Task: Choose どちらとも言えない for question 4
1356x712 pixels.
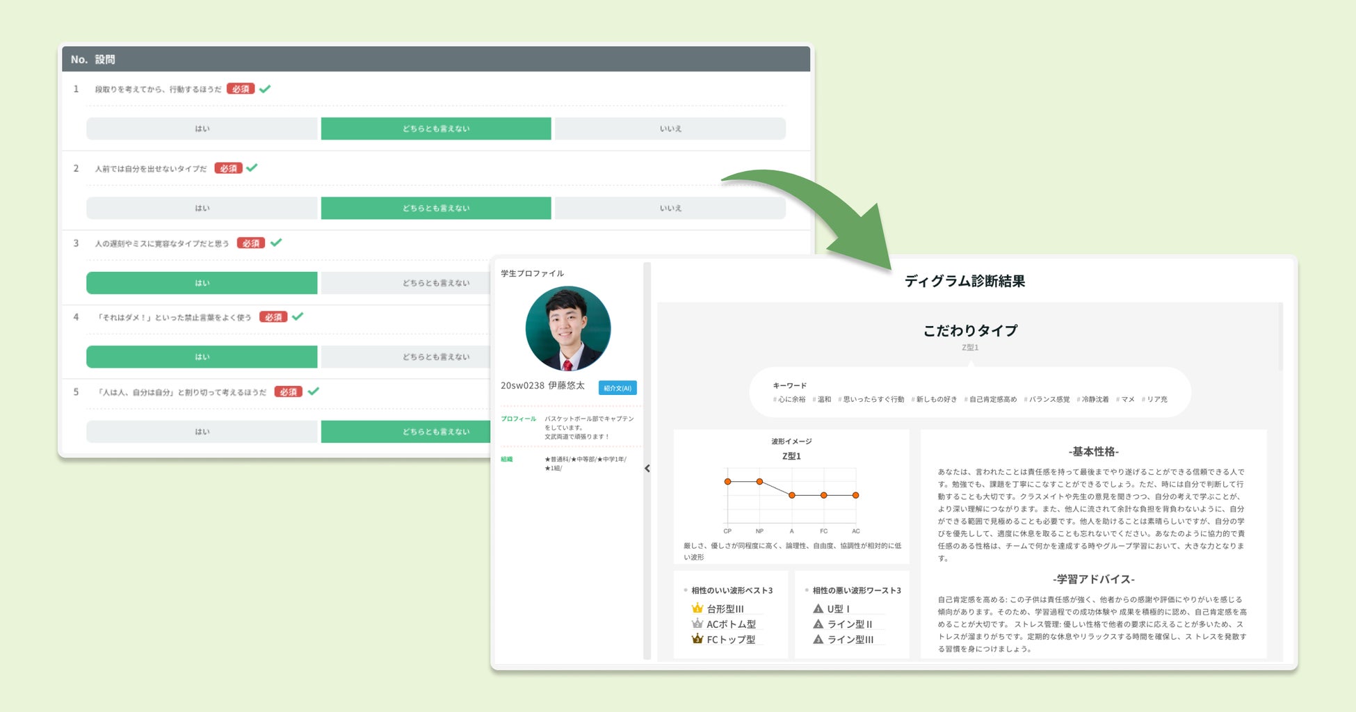Action: pos(406,357)
